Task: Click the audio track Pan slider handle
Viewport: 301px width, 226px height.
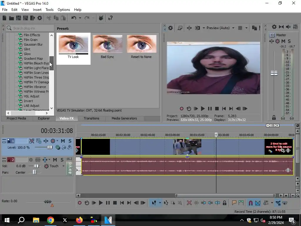Action: tap(34, 172)
